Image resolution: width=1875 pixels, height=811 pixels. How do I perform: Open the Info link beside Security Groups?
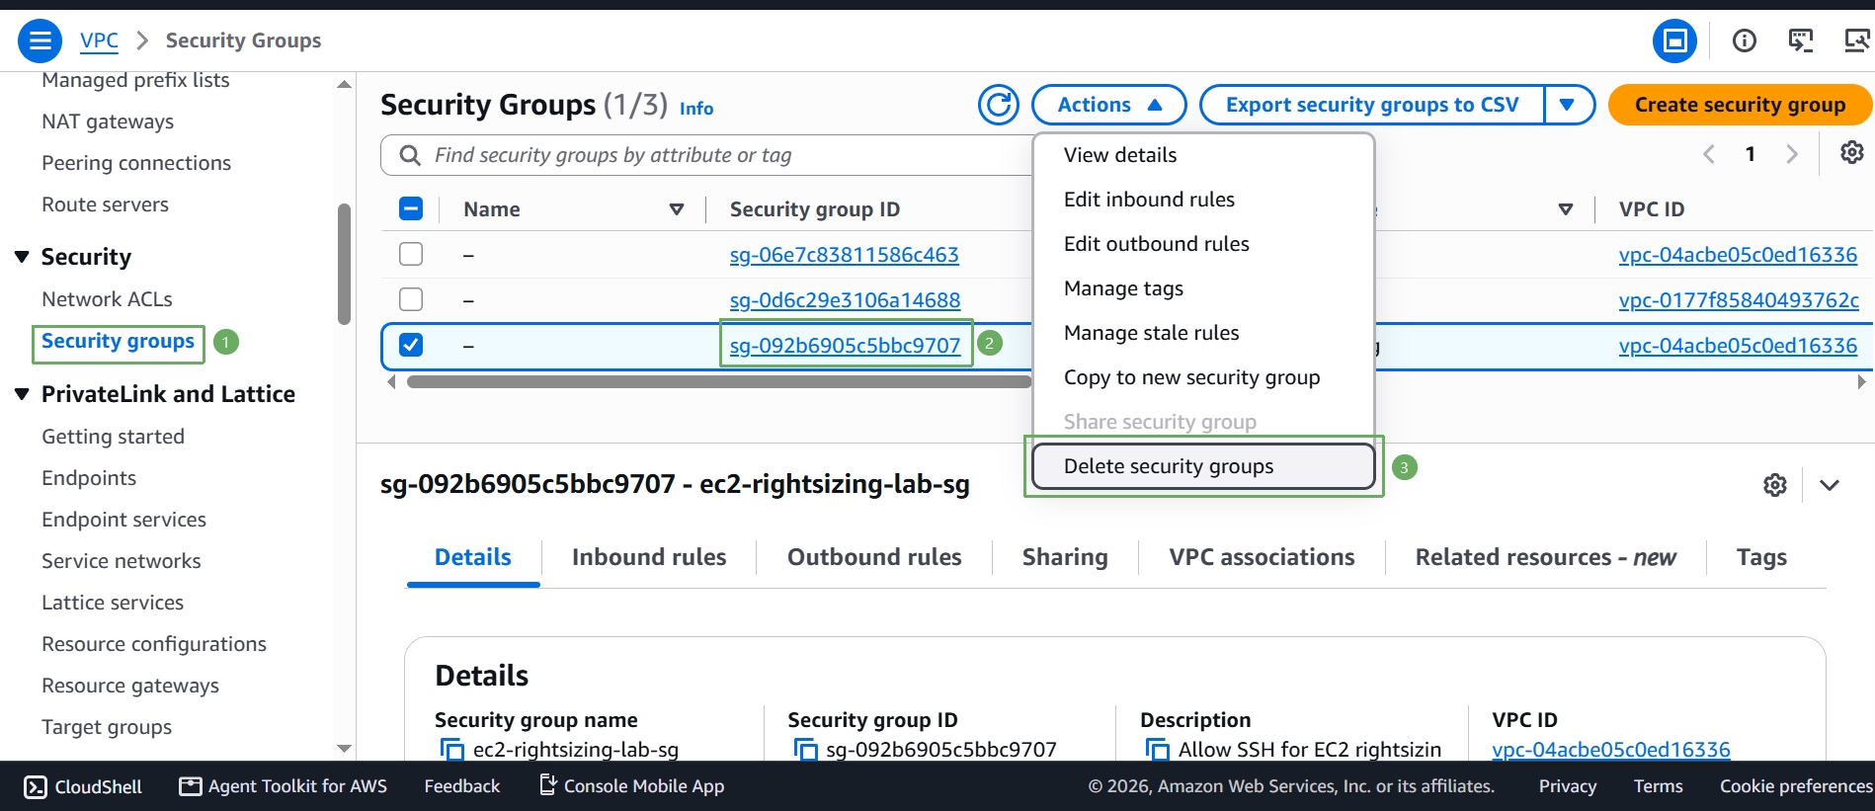(696, 109)
